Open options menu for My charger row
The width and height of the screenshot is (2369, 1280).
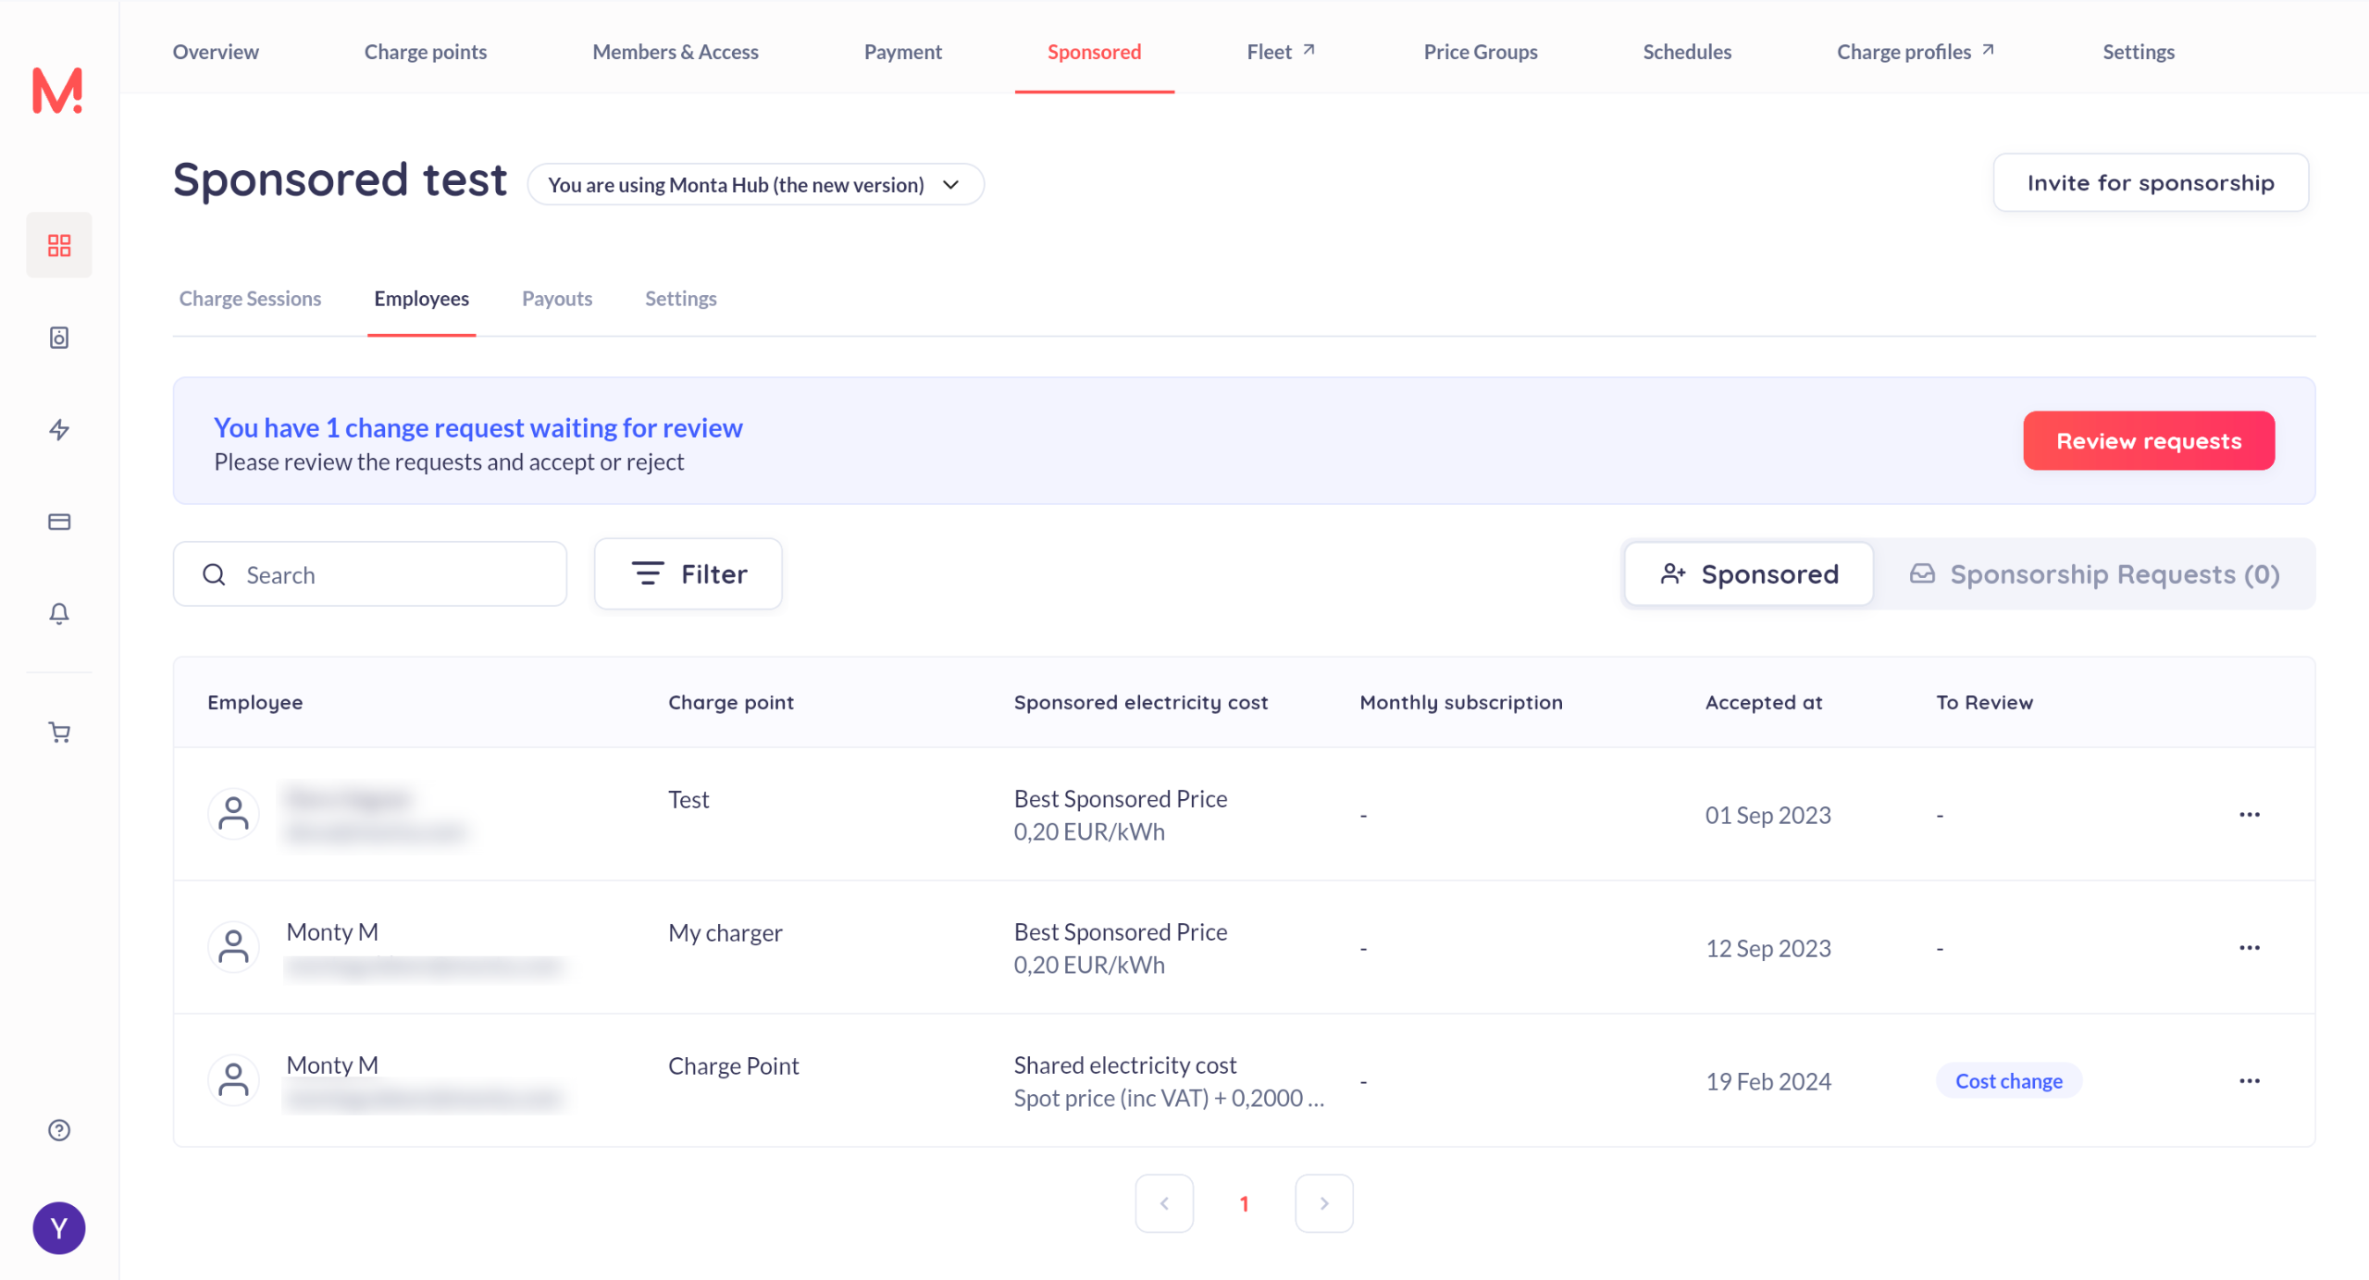[2250, 948]
